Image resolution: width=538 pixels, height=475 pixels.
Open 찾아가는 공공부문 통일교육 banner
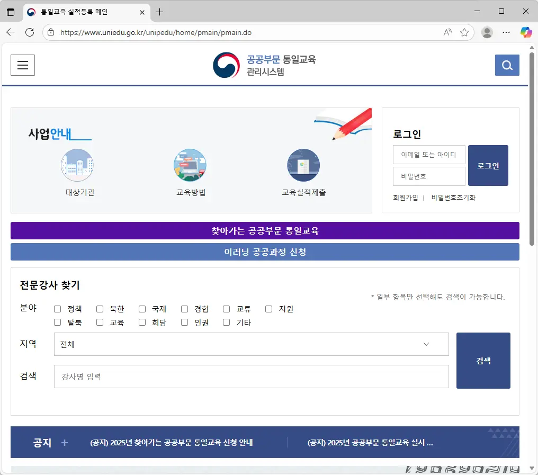[x=265, y=230]
